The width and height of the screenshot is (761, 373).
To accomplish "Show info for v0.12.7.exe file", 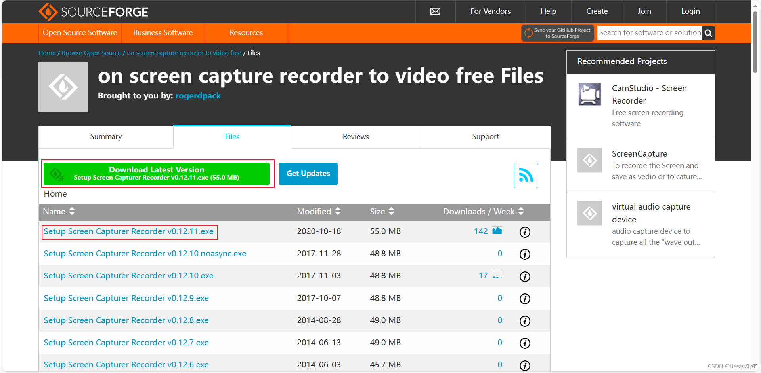I will click(525, 343).
